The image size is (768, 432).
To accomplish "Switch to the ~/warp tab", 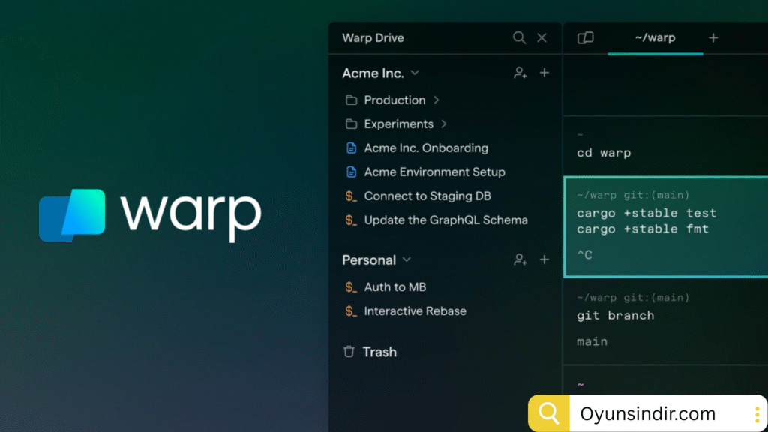I will [655, 37].
